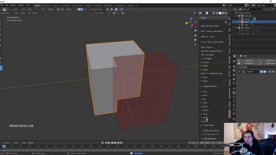Viewport: 276px width, 155px height.
Task: Open the viewport Options dropdown
Action: (x=226, y=9)
